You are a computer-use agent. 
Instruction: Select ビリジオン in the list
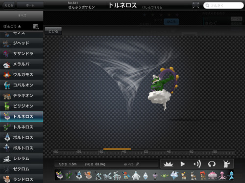point(22,106)
